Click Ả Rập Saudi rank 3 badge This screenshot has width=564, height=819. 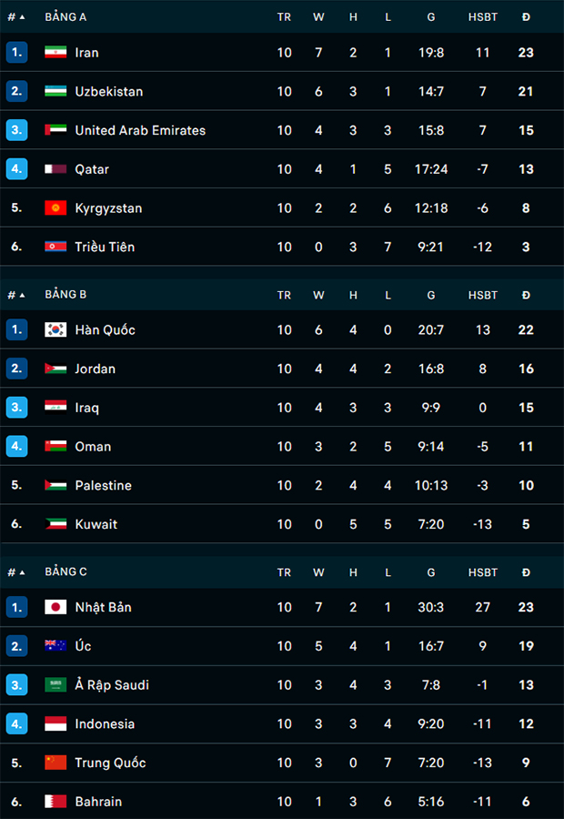[x=16, y=684]
